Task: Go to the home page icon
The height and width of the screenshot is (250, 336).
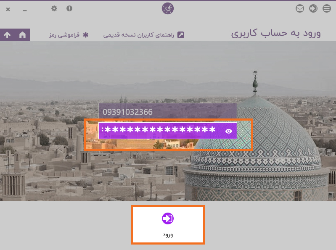Action: point(23,35)
